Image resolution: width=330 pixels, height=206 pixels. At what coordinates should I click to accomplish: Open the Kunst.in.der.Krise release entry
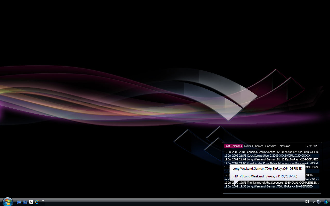tap(271, 163)
